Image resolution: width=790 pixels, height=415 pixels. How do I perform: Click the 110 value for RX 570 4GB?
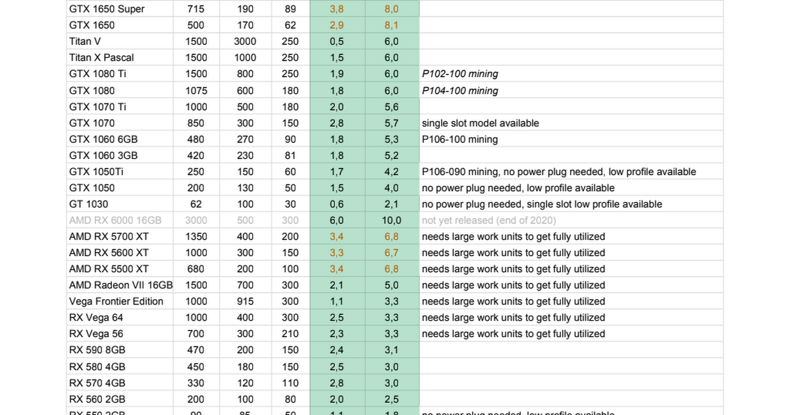[x=290, y=383]
